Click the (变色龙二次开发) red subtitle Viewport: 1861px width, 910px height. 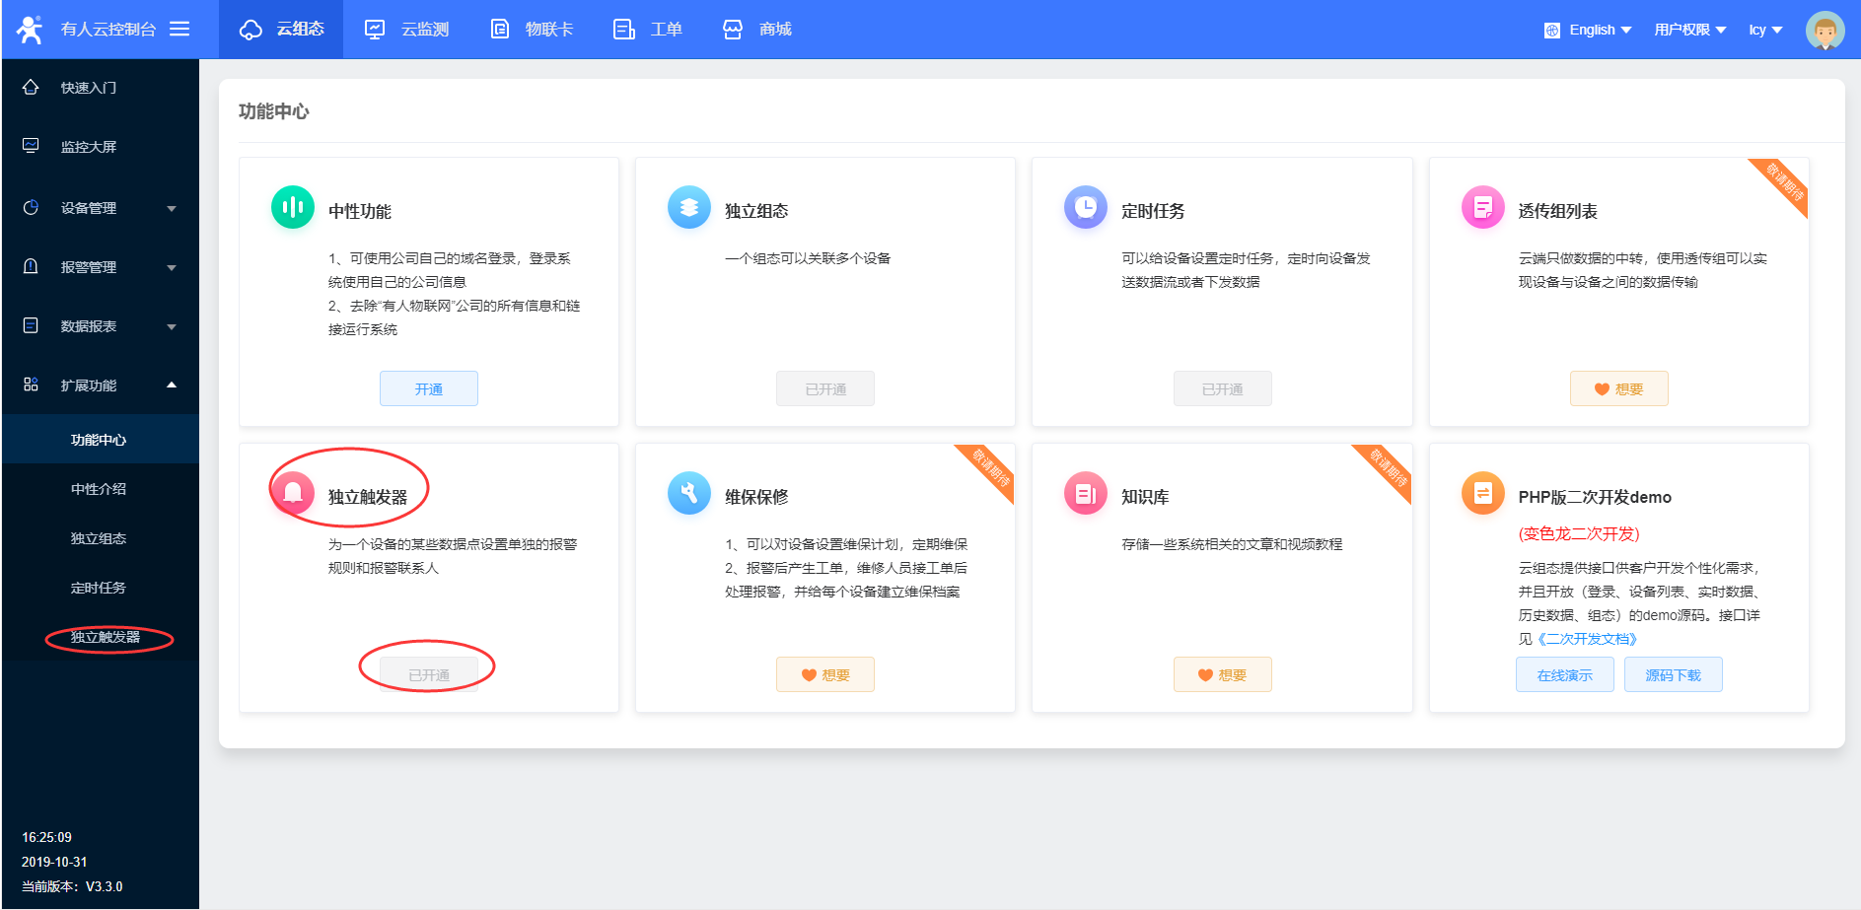pos(1579,533)
